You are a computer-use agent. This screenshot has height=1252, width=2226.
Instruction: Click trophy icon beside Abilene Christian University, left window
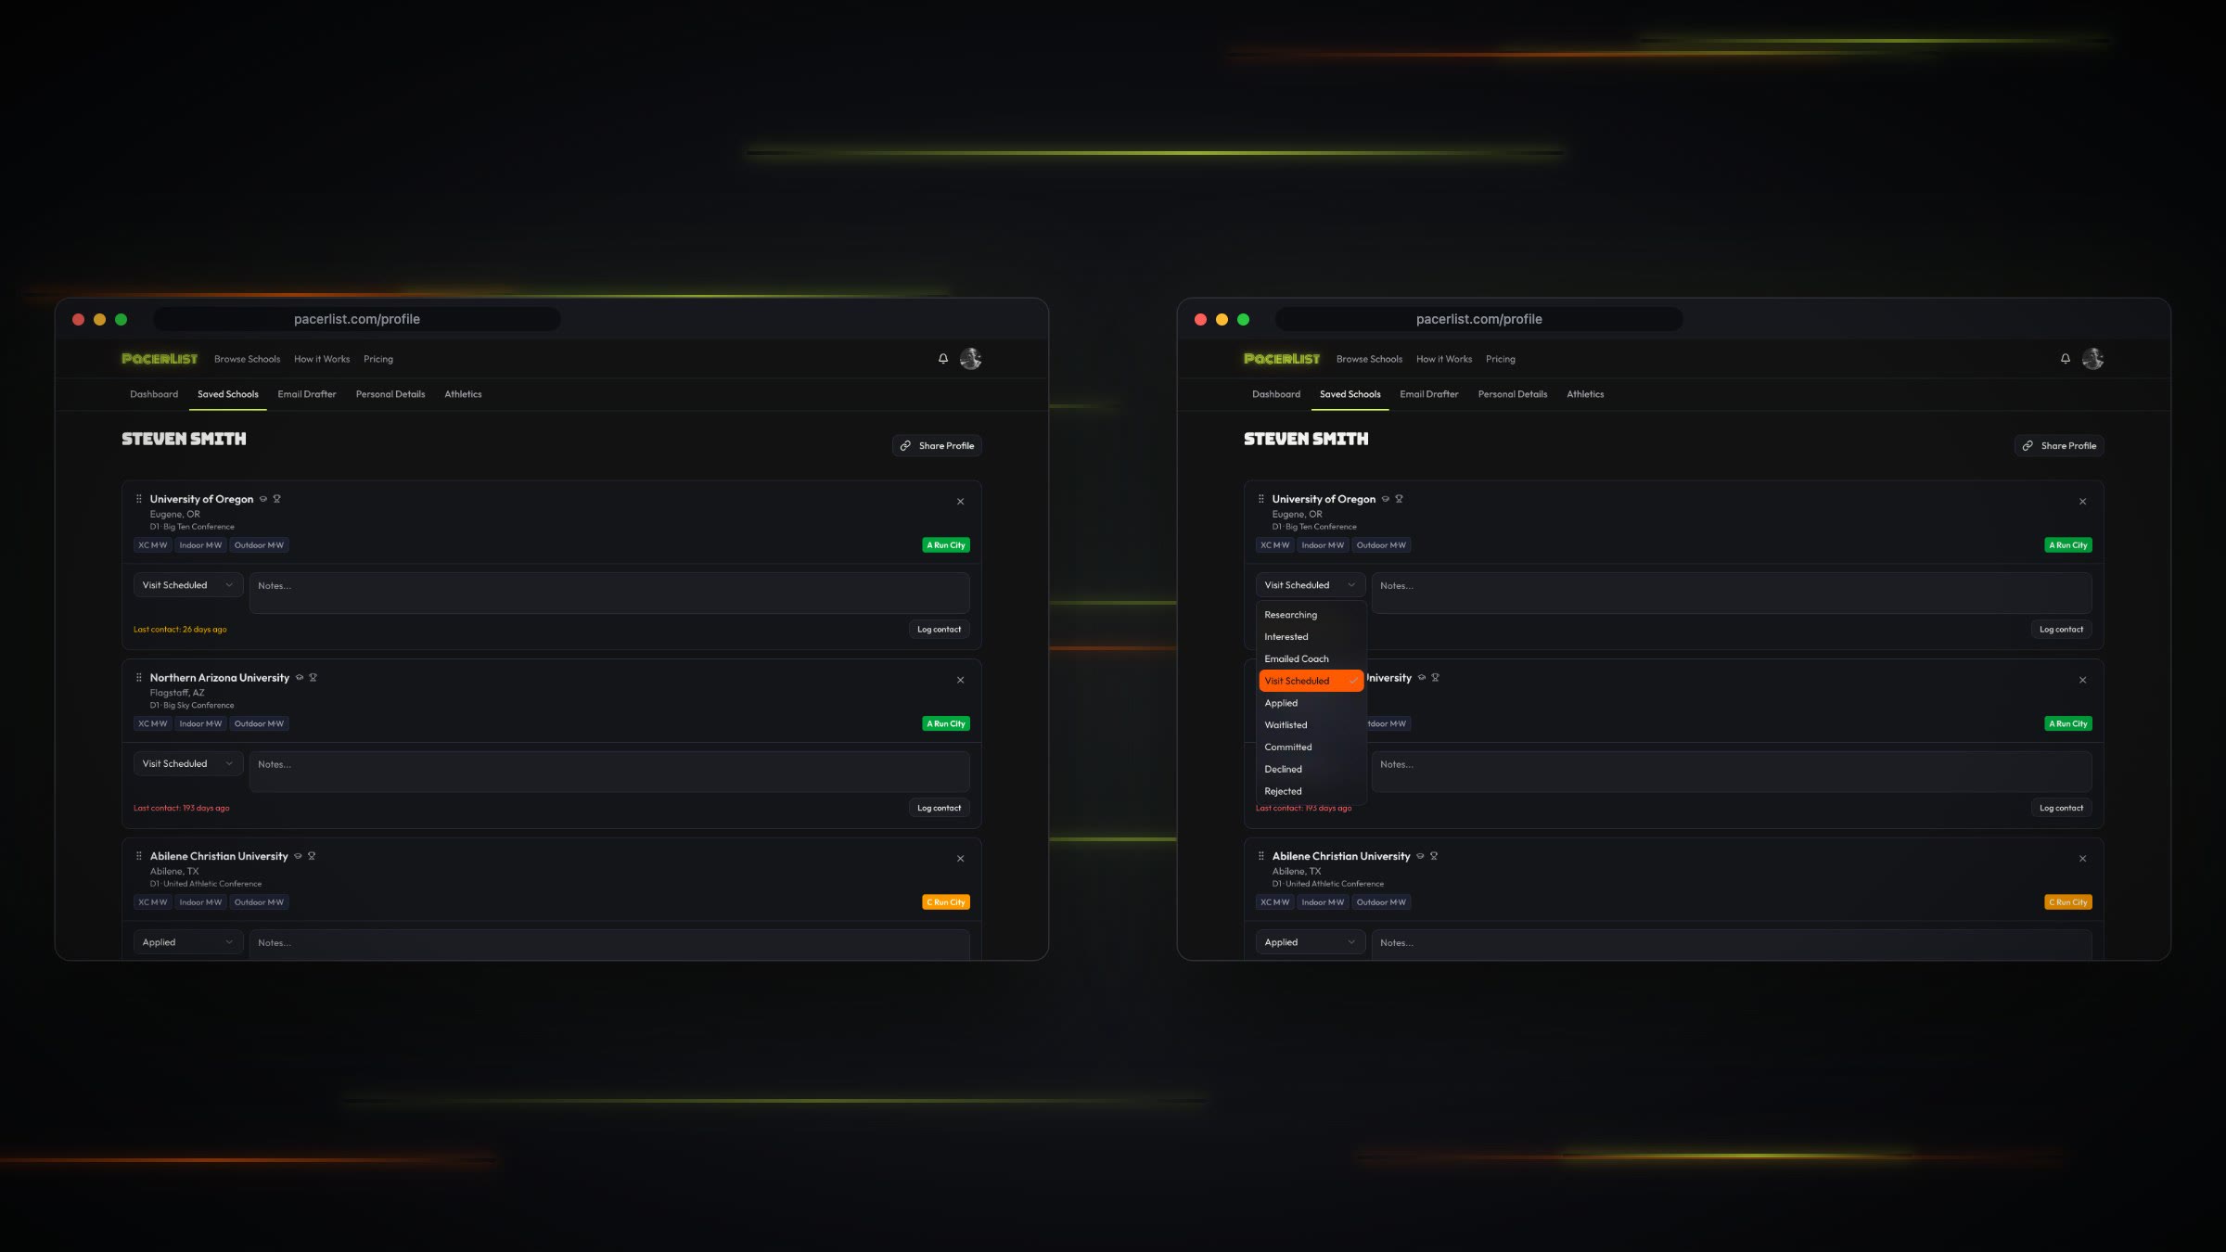coord(312,856)
